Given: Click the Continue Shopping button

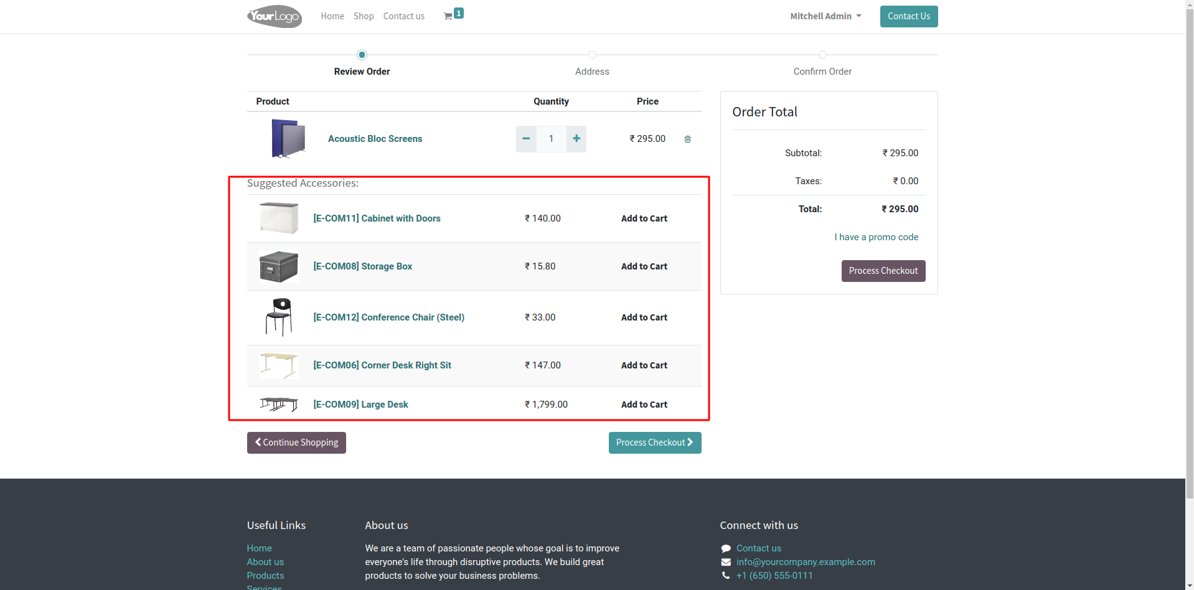Looking at the screenshot, I should click(x=296, y=442).
